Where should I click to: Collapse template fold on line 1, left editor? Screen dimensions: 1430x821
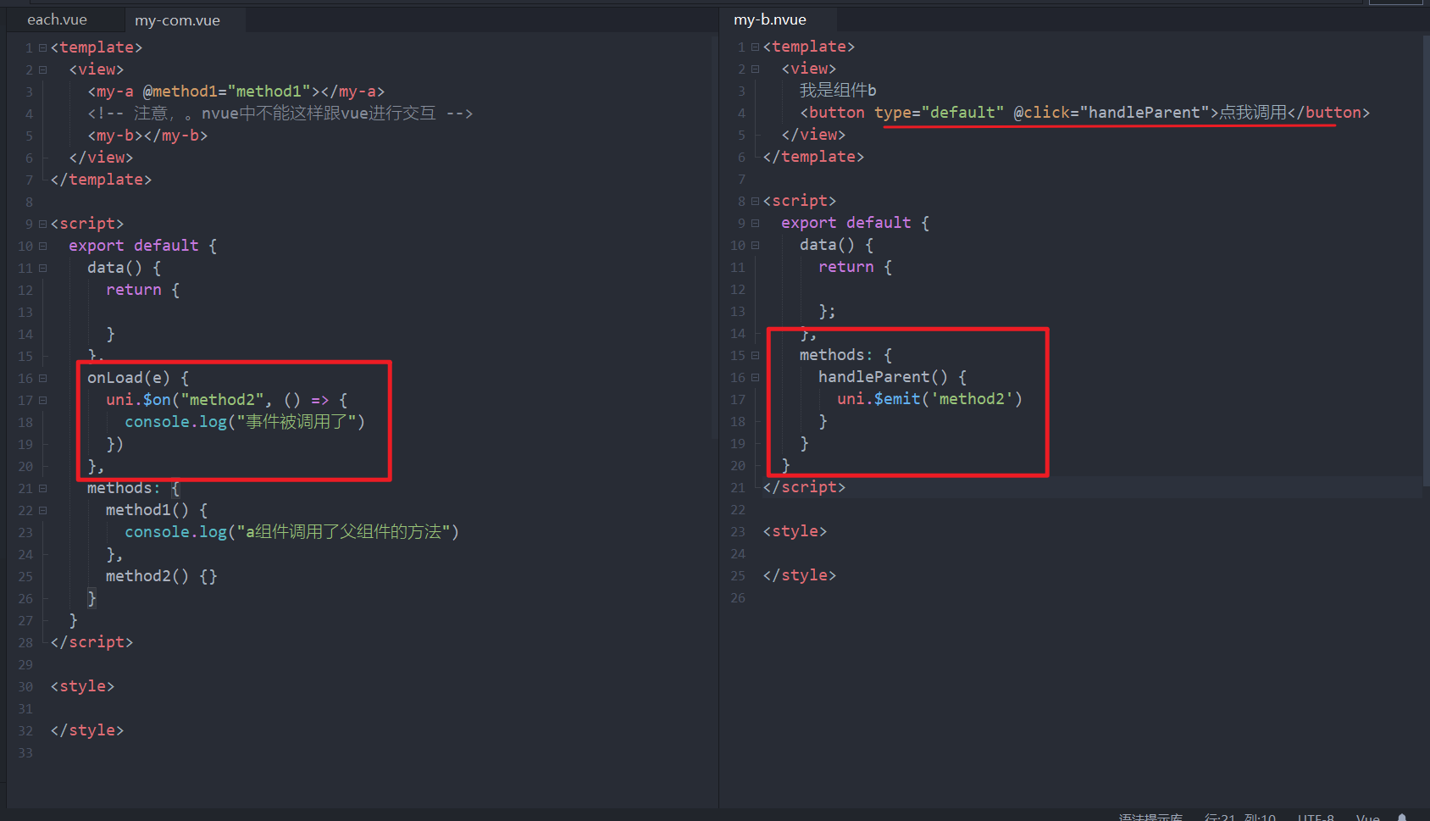coord(42,48)
